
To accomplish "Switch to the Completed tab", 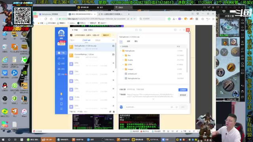I will 86,40.
